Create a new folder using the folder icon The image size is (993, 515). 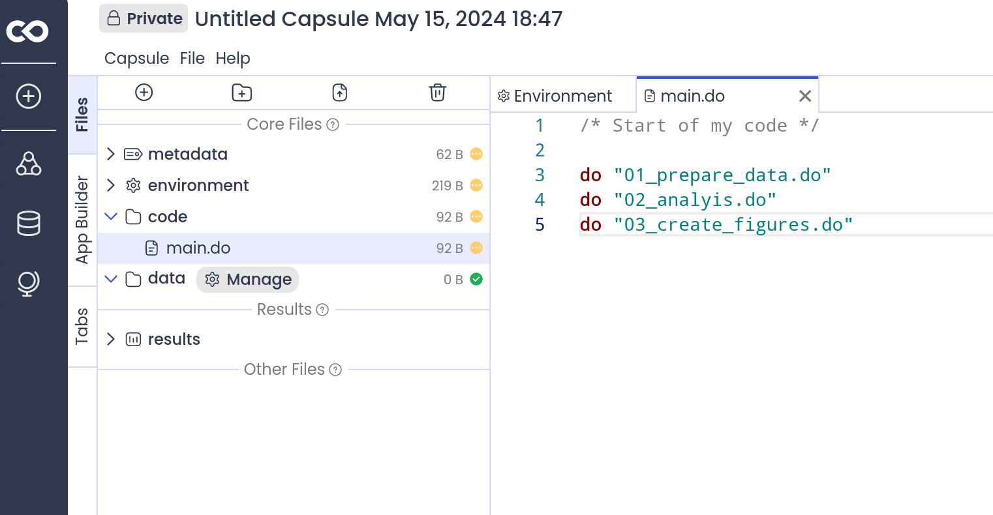[x=241, y=93]
